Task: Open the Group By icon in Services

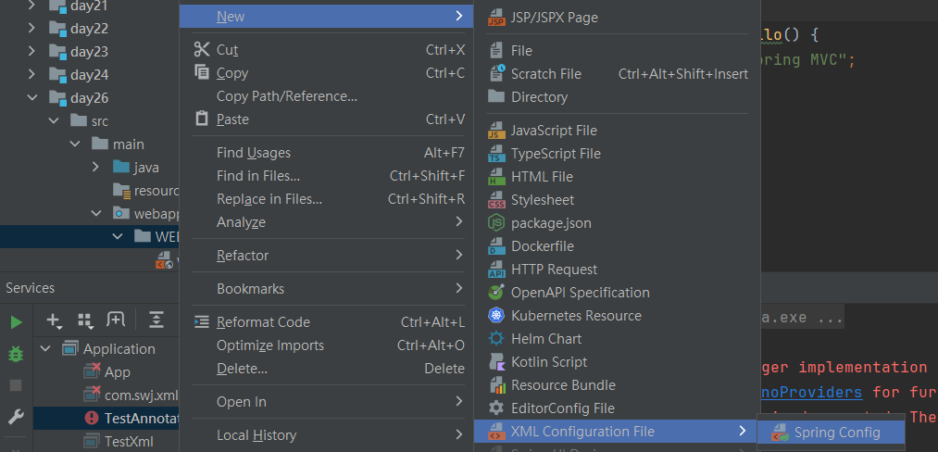Action: point(85,320)
